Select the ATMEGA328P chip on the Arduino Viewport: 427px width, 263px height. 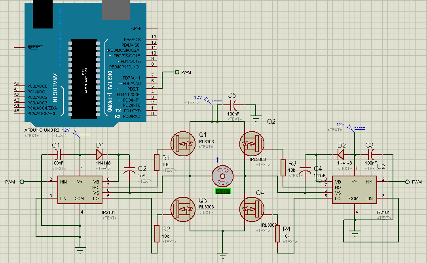pos(84,79)
